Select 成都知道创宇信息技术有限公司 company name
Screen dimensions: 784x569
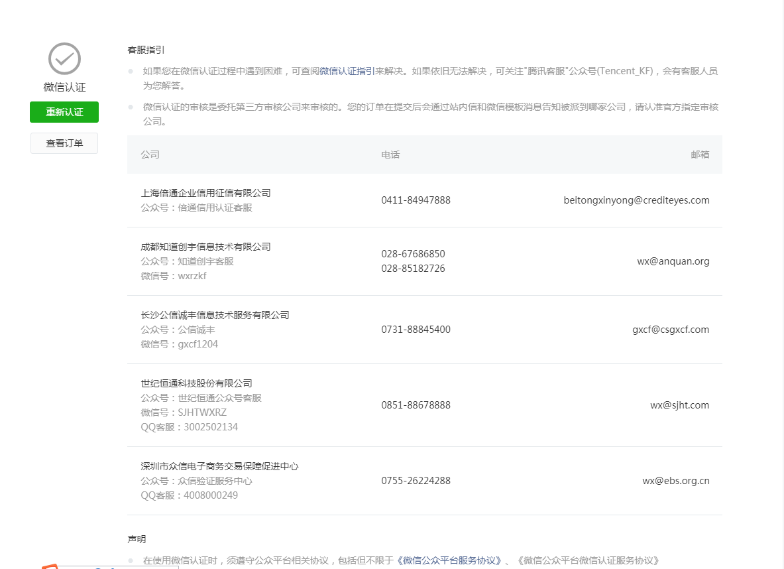click(x=205, y=247)
